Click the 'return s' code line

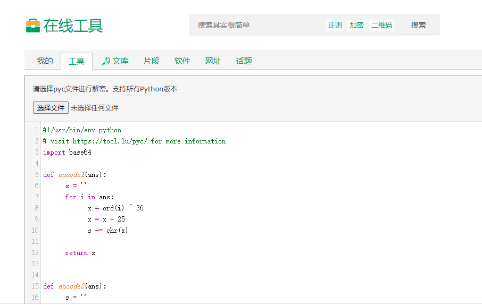pyautogui.click(x=80, y=253)
